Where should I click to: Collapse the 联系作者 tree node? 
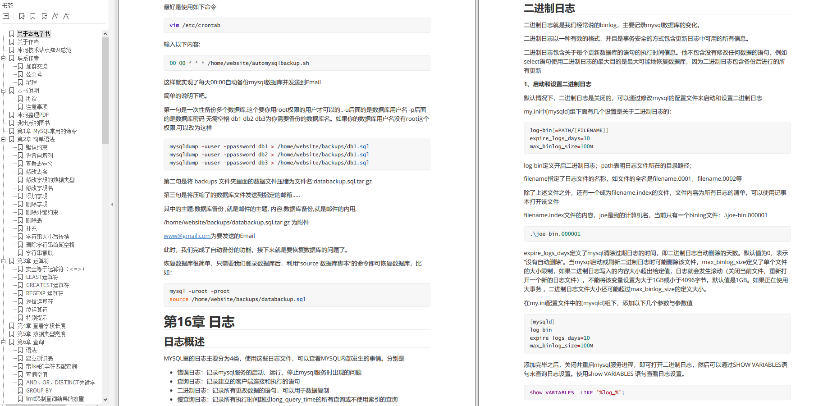tap(4, 58)
